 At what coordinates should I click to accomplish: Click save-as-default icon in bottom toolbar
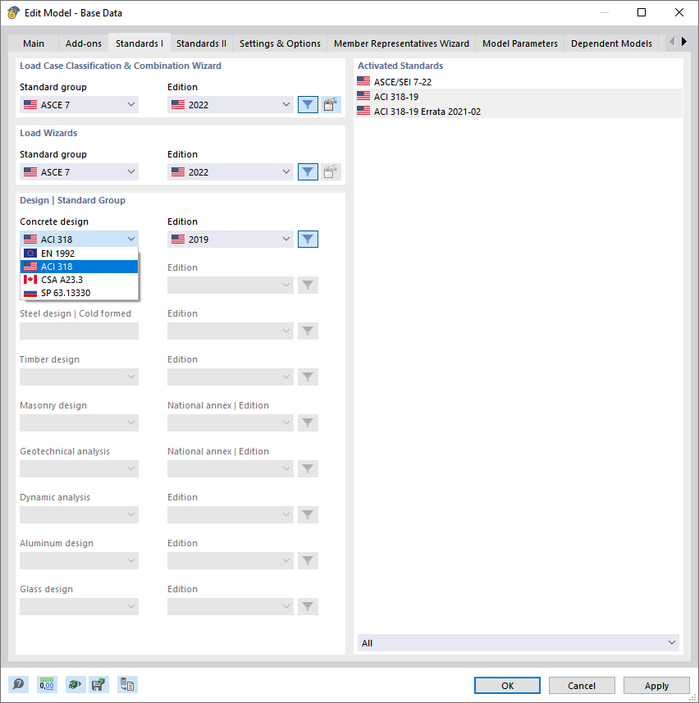[x=98, y=685]
